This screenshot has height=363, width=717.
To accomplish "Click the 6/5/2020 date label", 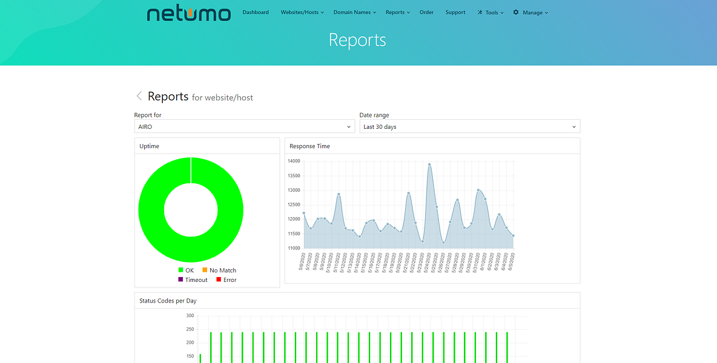I will click(511, 262).
